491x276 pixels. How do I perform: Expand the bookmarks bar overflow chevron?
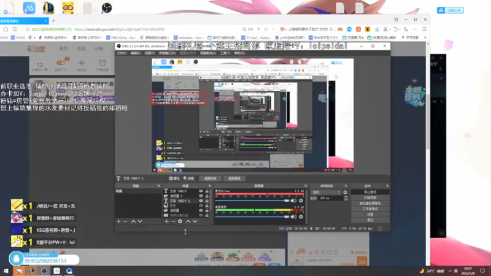click(425, 37)
